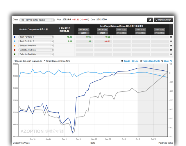Open the Test Portfolio 1 dropdown
The height and width of the screenshot is (146, 186).
36,37
